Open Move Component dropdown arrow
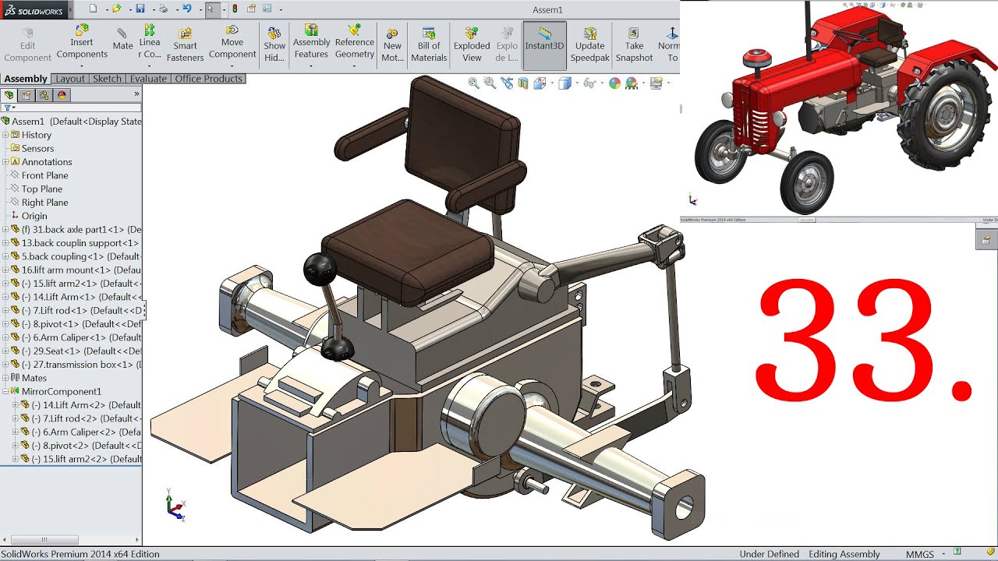Screen dimensions: 998x561 click(x=232, y=66)
